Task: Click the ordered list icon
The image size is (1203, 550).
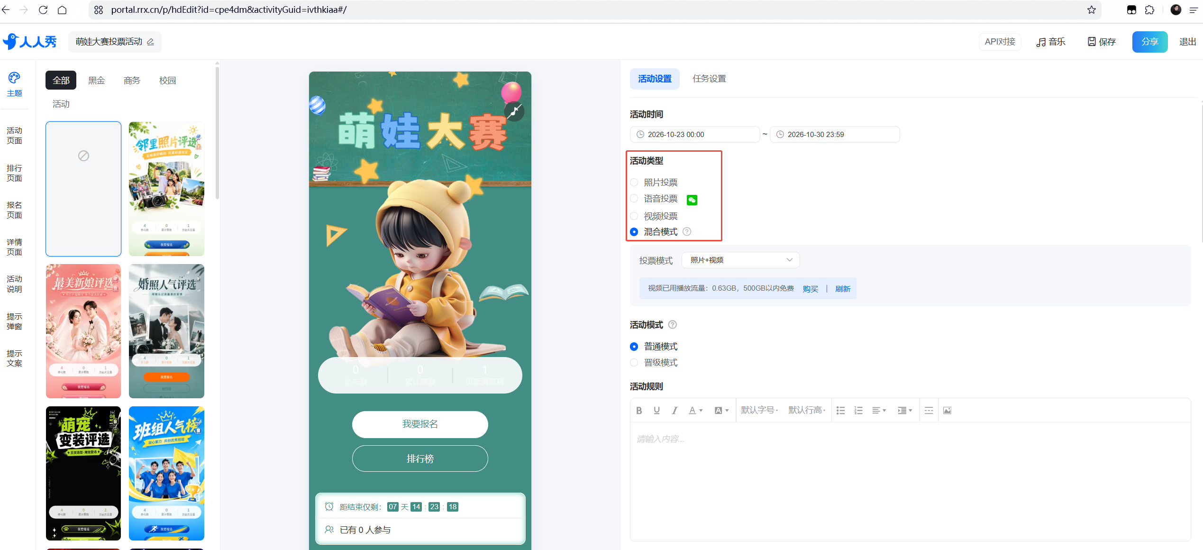Action: tap(858, 411)
